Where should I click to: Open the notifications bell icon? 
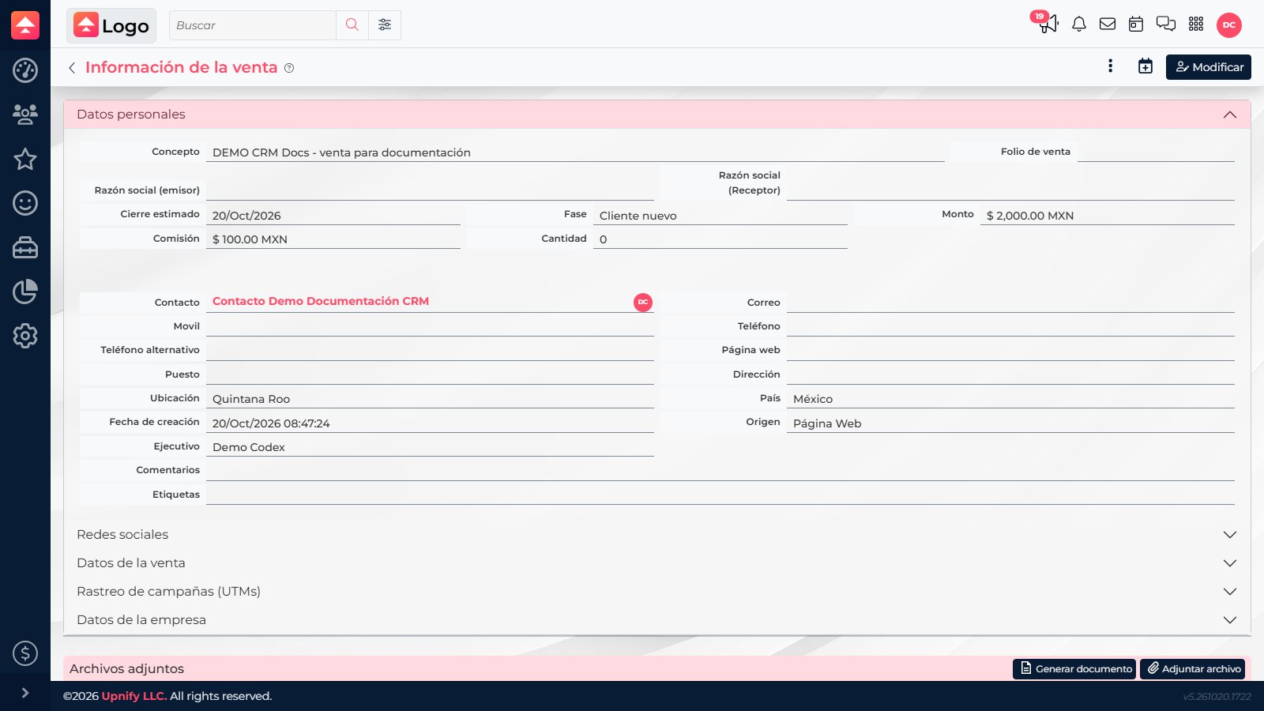pyautogui.click(x=1079, y=24)
